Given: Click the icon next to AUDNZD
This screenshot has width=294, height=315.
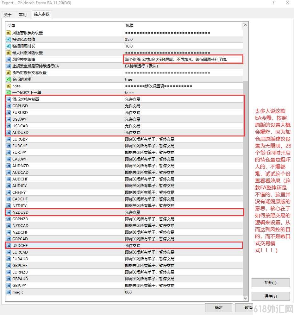Looking at the screenshot, I should [x=8, y=166].
